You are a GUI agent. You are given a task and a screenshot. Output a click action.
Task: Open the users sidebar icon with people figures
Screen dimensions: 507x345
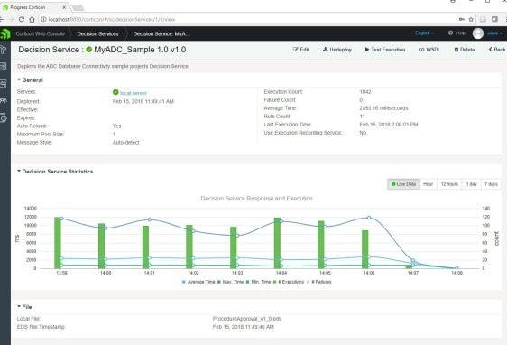click(x=4, y=100)
